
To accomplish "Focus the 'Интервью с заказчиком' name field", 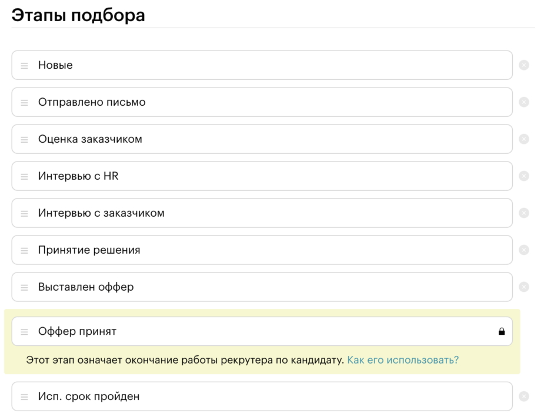I will point(265,213).
